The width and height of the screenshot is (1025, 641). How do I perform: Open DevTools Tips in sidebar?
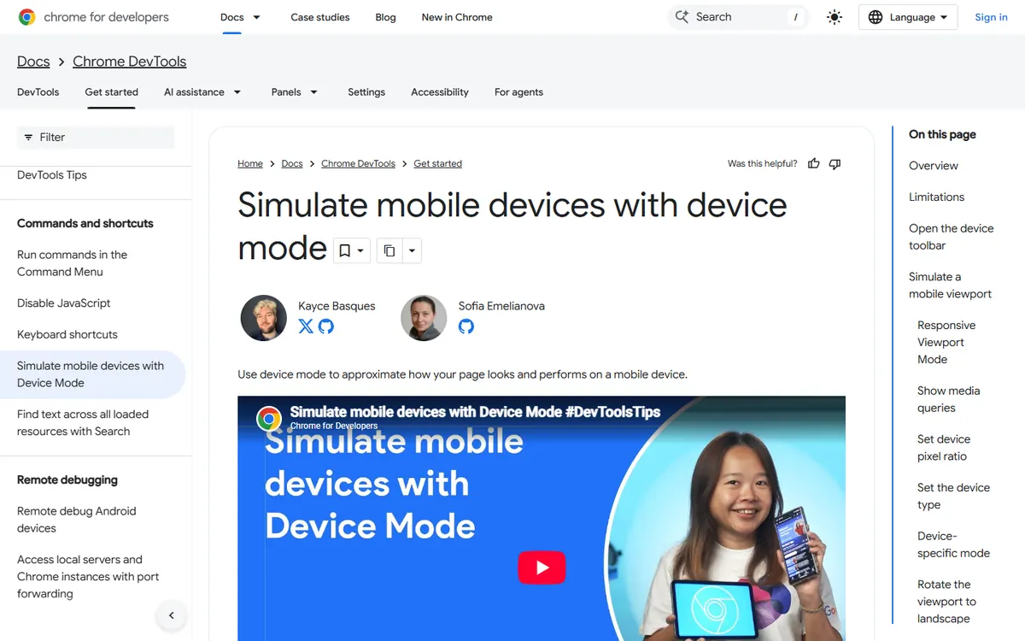52,175
